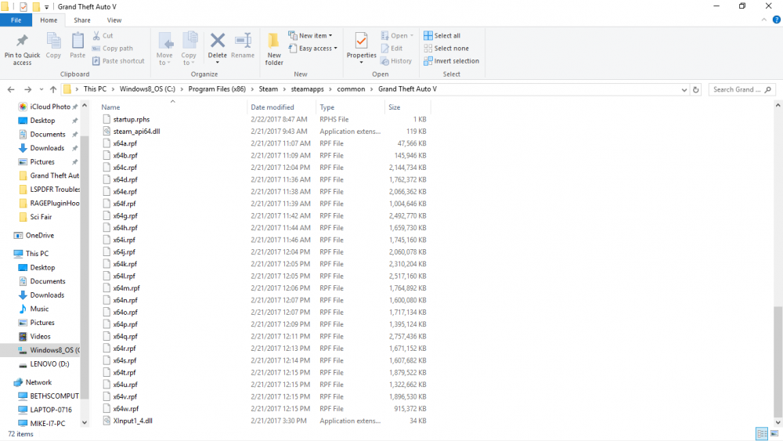Expand path chevron after Steam

[285, 89]
